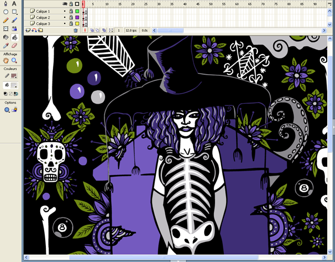Toggle the lock on Calque 1
The width and height of the screenshot is (335, 262).
click(x=70, y=11)
